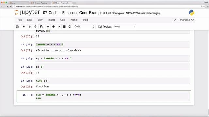Switch to the Home browser tab
209x117 pixels.
(x=19, y=3)
